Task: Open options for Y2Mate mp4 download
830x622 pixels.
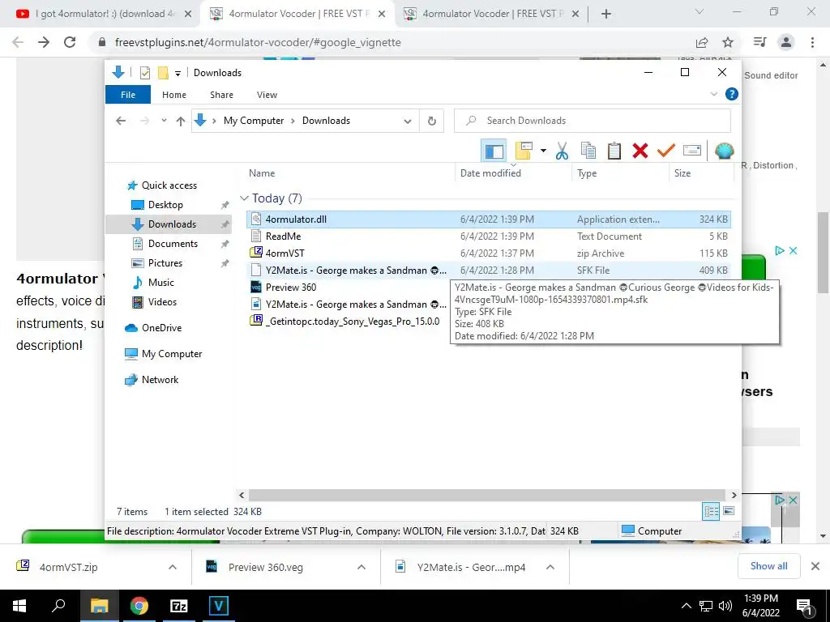Action: coord(550,567)
